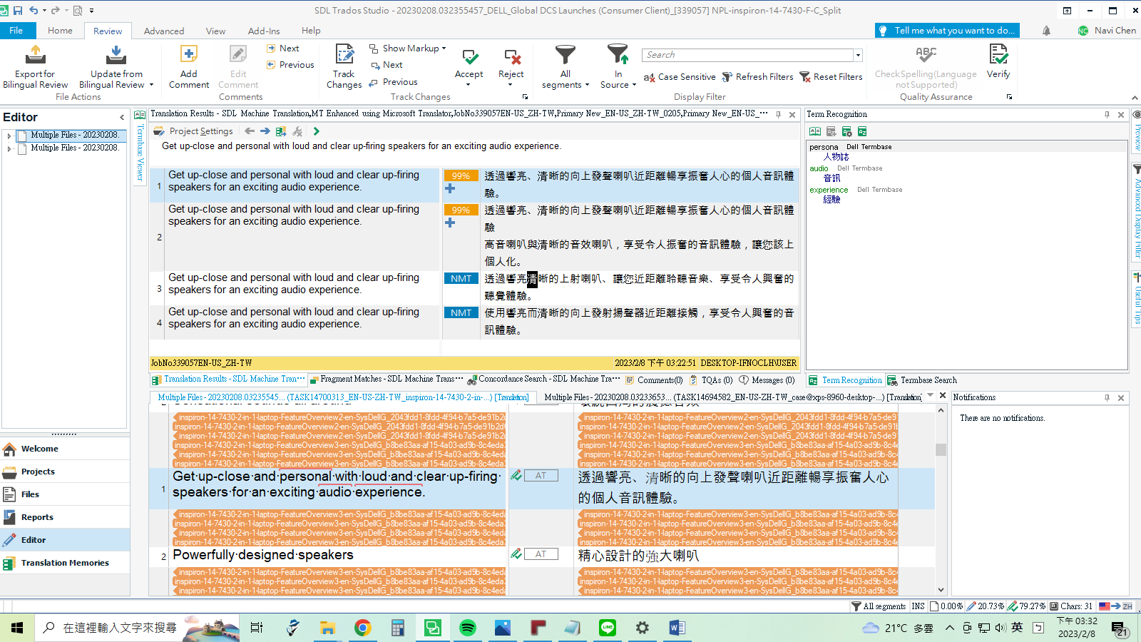Image resolution: width=1141 pixels, height=642 pixels.
Task: Click the In Source filter icon
Action: 618,54
